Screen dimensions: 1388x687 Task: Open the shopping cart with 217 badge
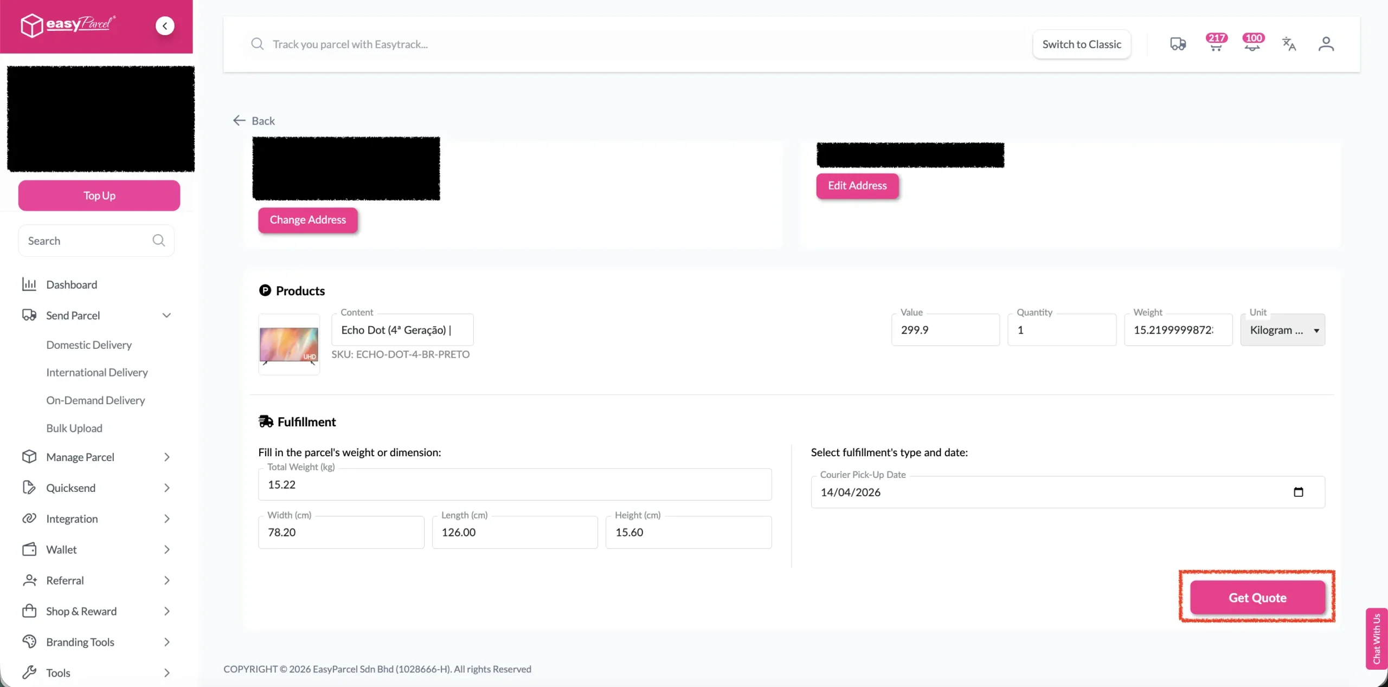coord(1216,43)
